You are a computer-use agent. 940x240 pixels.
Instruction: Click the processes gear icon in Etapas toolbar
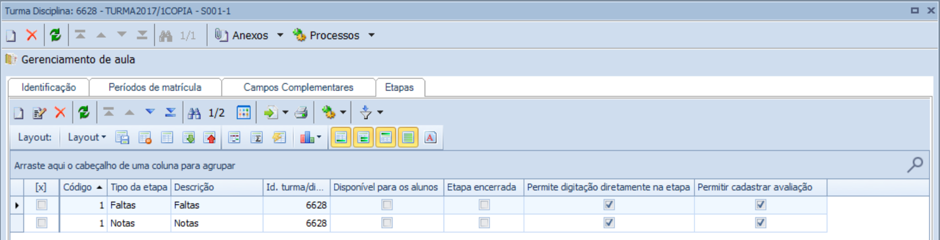[328, 113]
